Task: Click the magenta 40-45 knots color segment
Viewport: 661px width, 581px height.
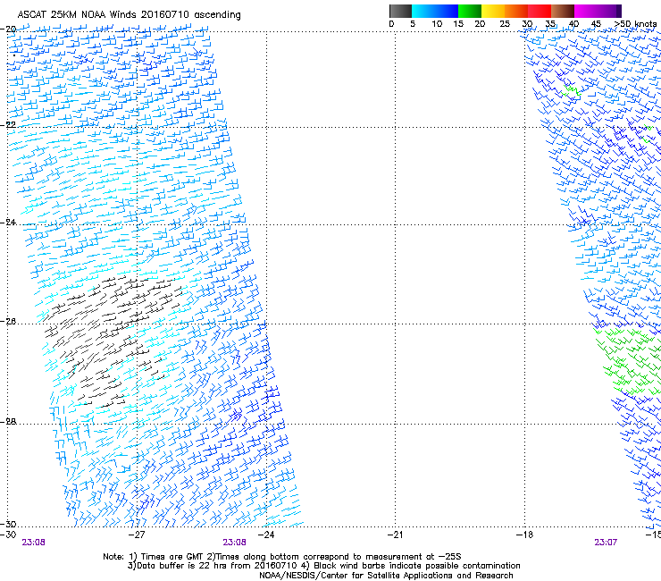Action: 585,11
